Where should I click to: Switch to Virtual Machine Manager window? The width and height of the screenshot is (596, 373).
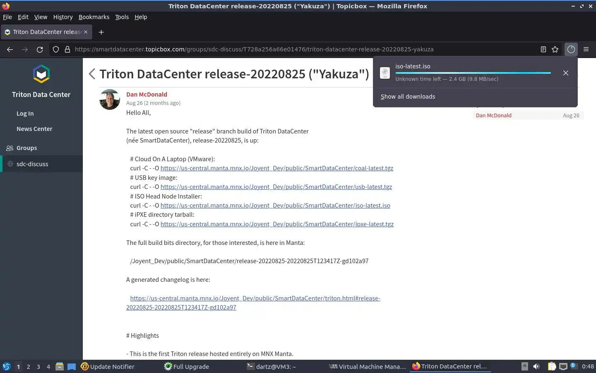point(368,366)
